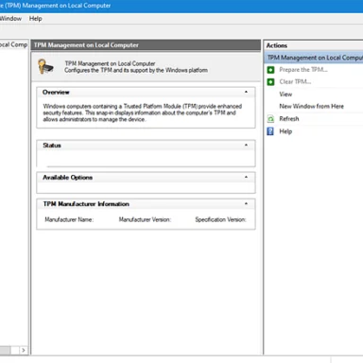Click the green Clear TPM icon
The width and height of the screenshot is (363, 363).
[270, 82]
